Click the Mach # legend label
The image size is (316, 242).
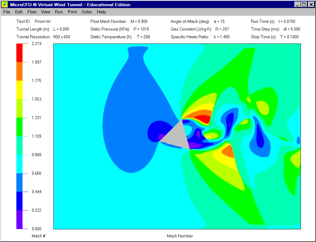39,236
